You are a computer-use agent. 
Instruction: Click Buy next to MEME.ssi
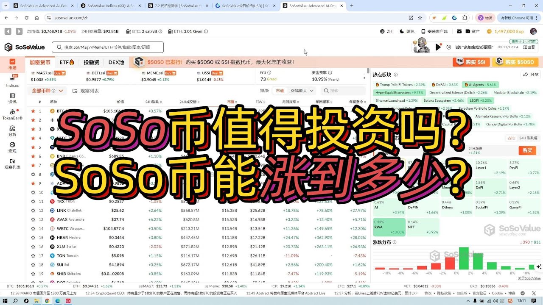pyautogui.click(x=171, y=73)
